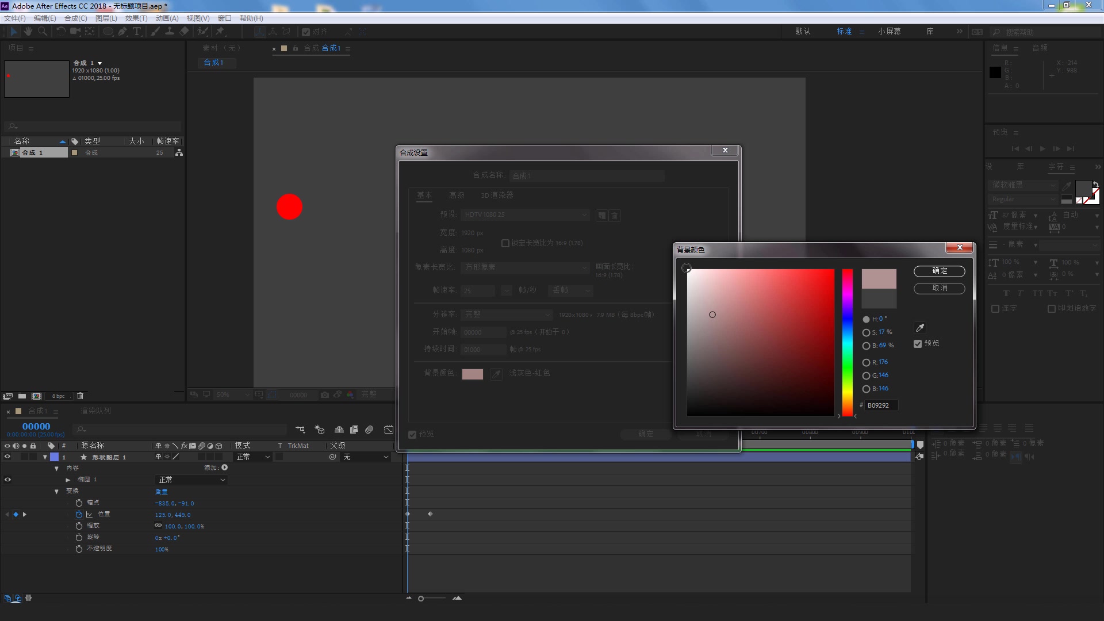Uncheck 预览 checkbox in color picker
This screenshot has width=1104, height=621.
click(918, 344)
